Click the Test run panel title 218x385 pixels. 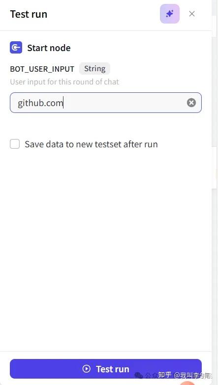(x=29, y=14)
